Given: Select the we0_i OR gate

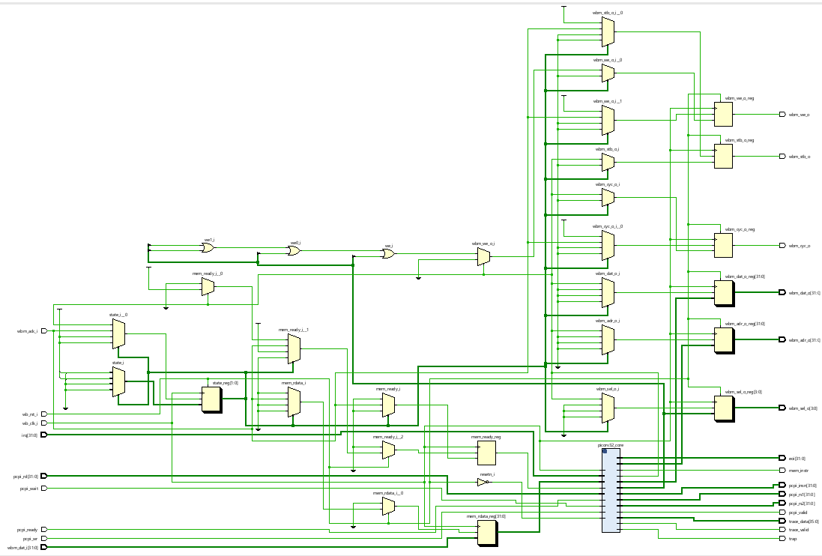Looking at the screenshot, I should click(x=294, y=251).
